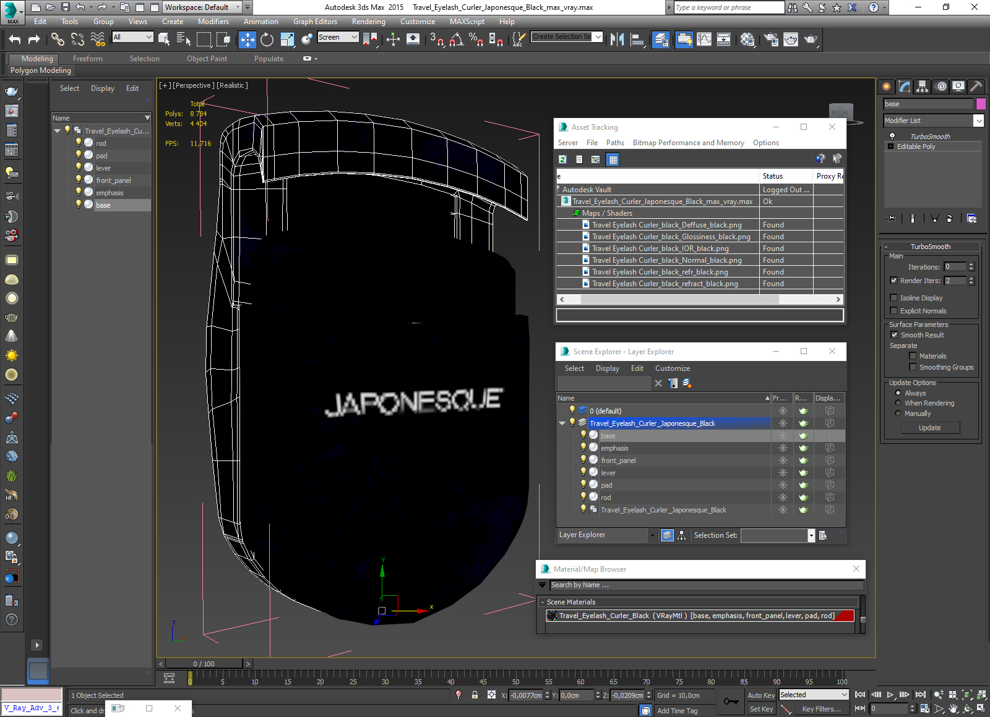Click the Undo arrow icon
The width and height of the screenshot is (990, 717).
pyautogui.click(x=15, y=40)
